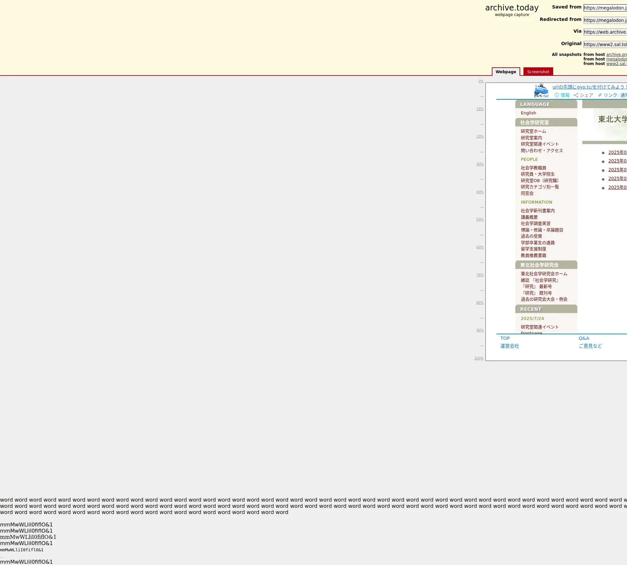Click the Original URL field

(x=605, y=44)
